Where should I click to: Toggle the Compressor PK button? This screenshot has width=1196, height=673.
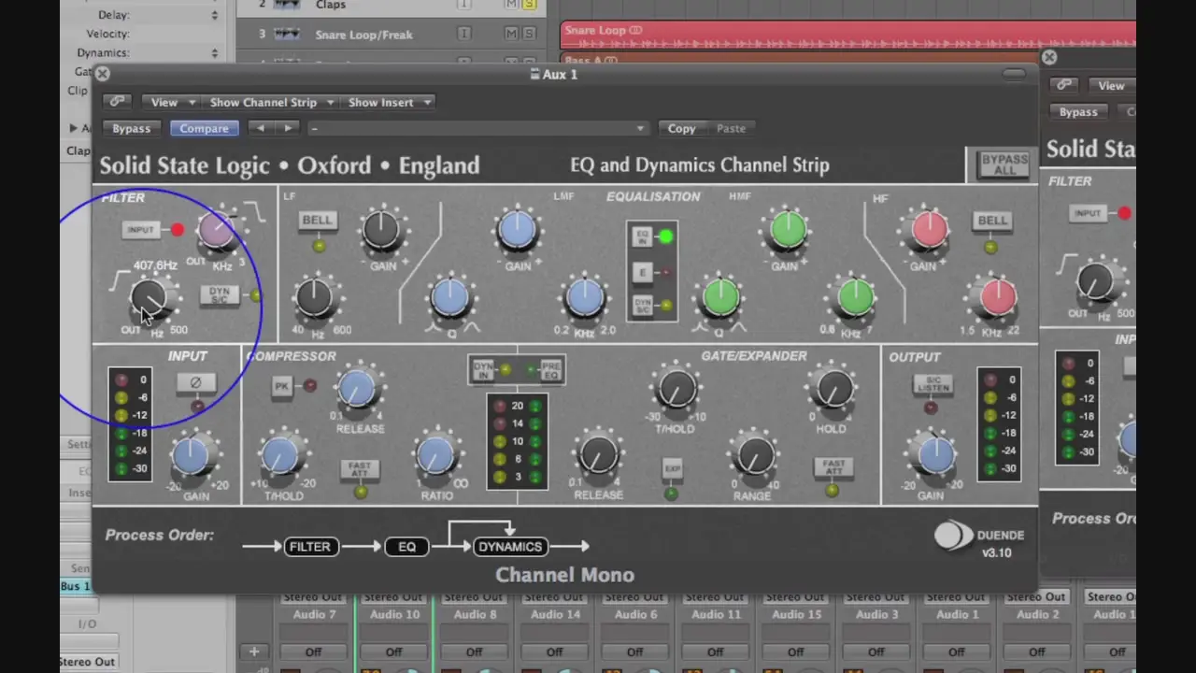tap(282, 386)
